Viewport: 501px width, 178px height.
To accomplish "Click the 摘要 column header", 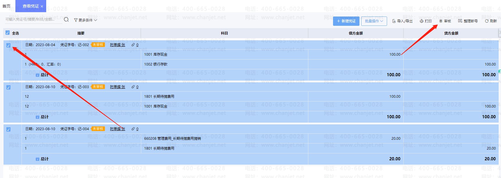I will [81, 33].
